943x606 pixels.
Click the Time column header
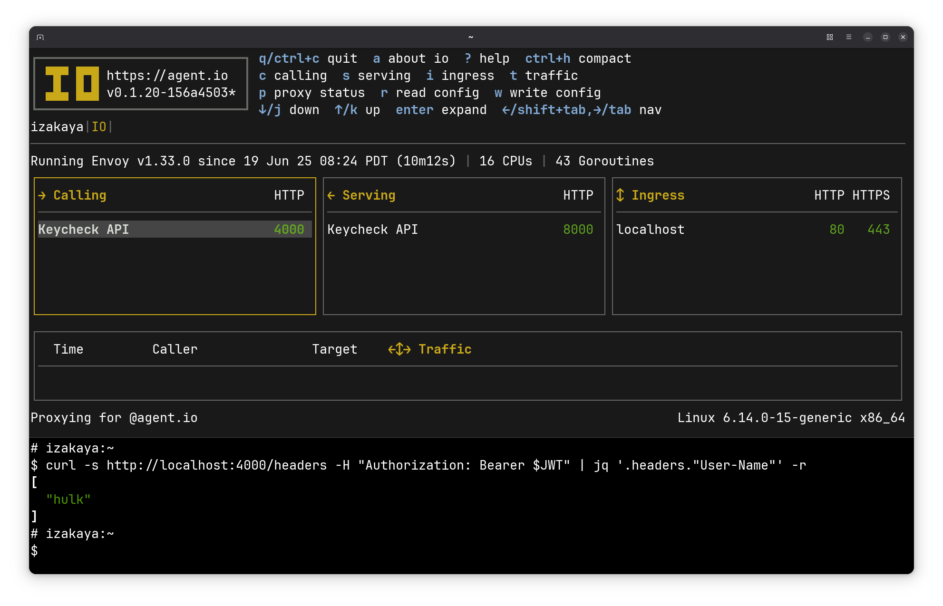pyautogui.click(x=68, y=349)
